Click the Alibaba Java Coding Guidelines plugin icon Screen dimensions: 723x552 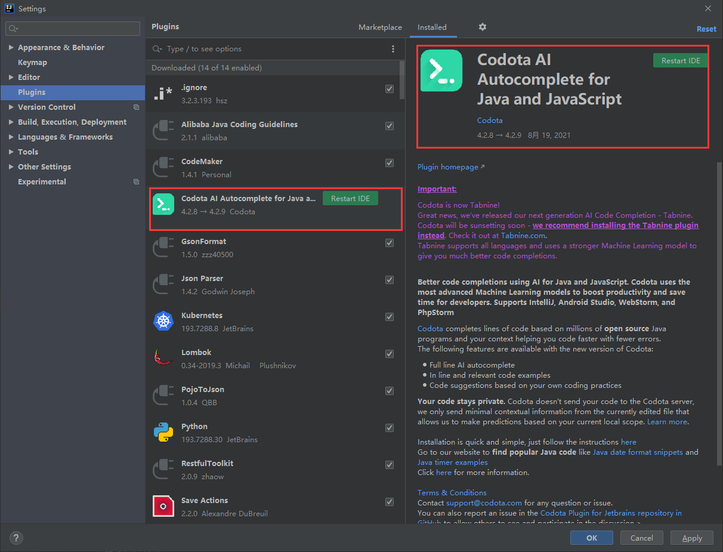tap(163, 131)
